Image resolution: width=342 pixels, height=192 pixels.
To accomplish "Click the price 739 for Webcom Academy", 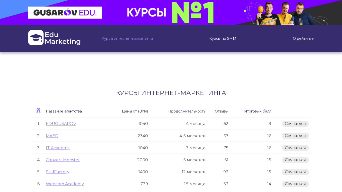I will [x=144, y=184].
